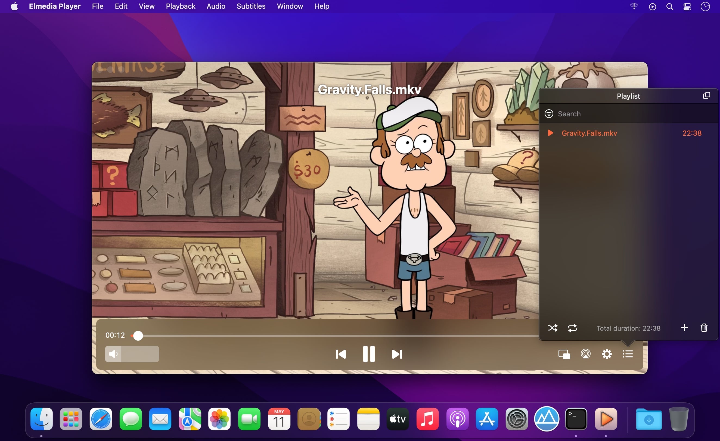720x441 pixels.
Task: Open the AirPlay streaming options
Action: point(585,354)
